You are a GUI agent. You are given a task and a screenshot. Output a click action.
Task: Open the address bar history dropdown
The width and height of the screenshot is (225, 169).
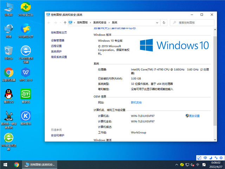(x=157, y=23)
